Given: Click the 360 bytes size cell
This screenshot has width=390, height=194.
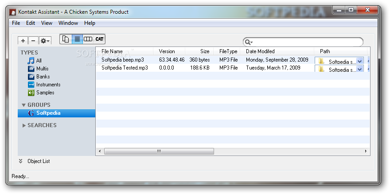Looking at the screenshot, I should (x=199, y=60).
